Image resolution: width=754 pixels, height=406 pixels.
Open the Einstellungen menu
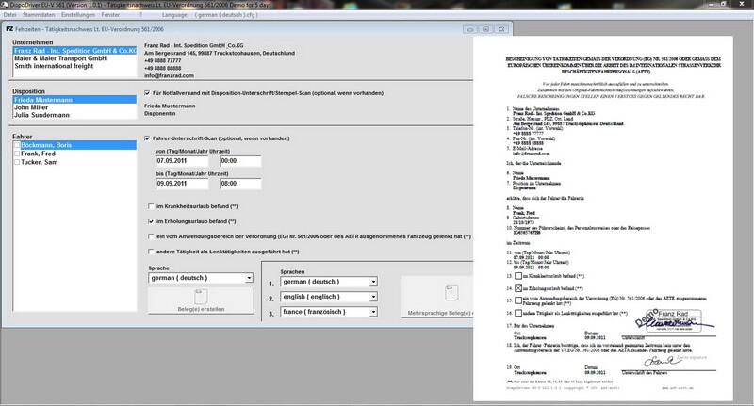click(78, 15)
